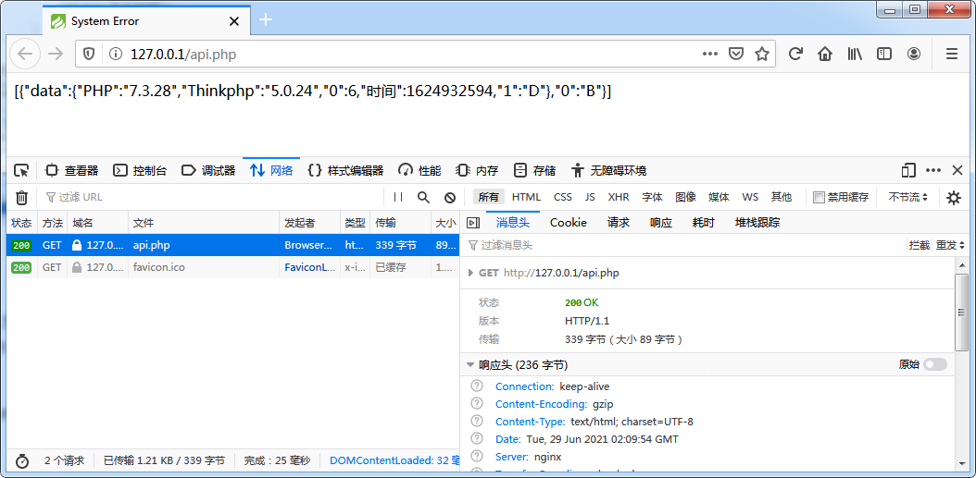The width and height of the screenshot is (976, 478).
Task: Toggle the sidebar view icon
Action: (x=884, y=54)
